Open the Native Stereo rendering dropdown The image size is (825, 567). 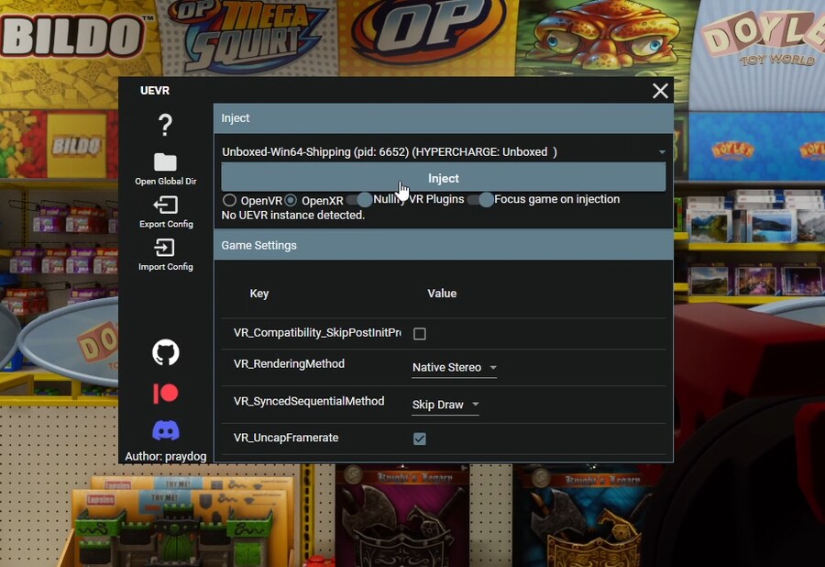[x=454, y=368]
